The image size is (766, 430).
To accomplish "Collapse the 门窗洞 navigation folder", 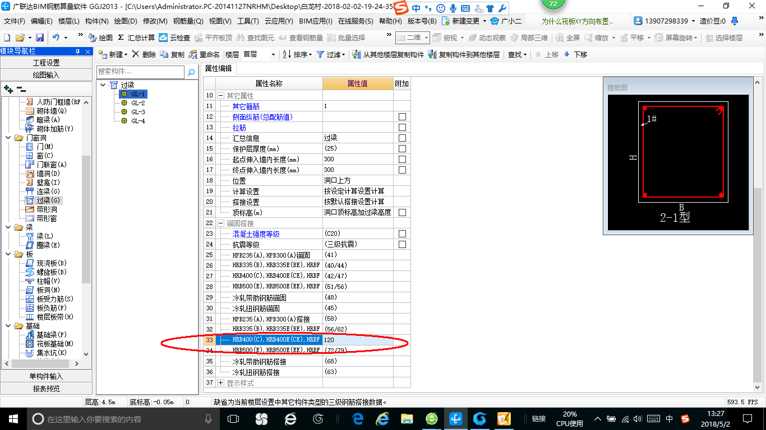I will [8, 138].
